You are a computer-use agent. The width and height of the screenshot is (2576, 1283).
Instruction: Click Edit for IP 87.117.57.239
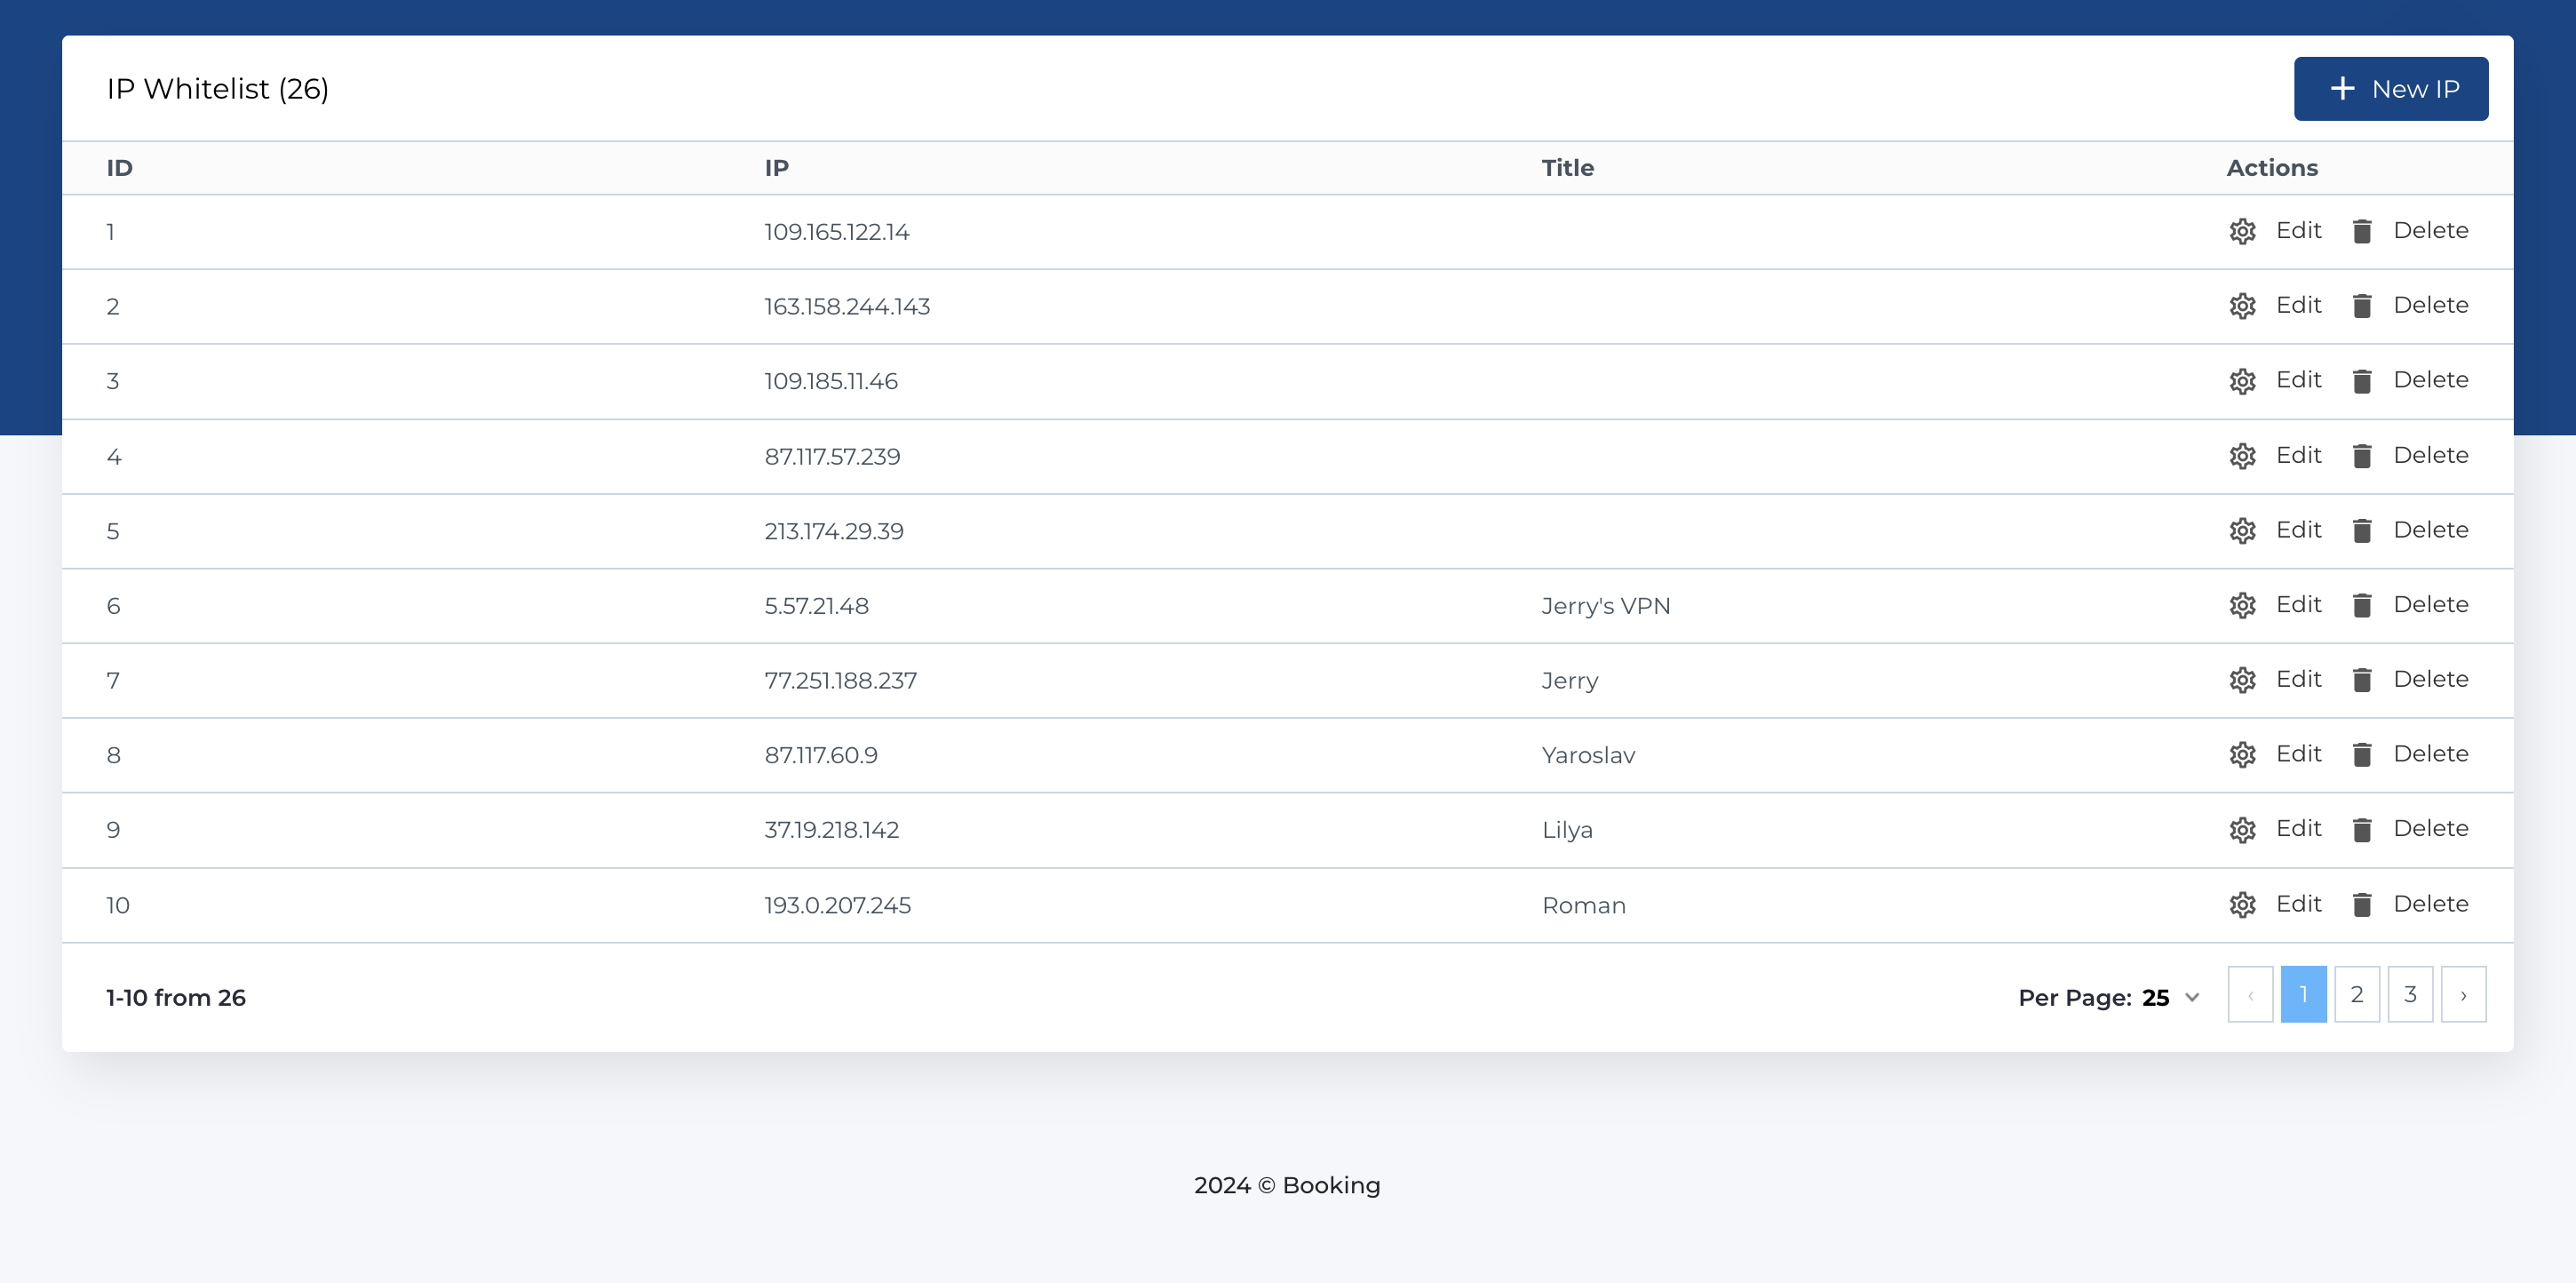2299,456
